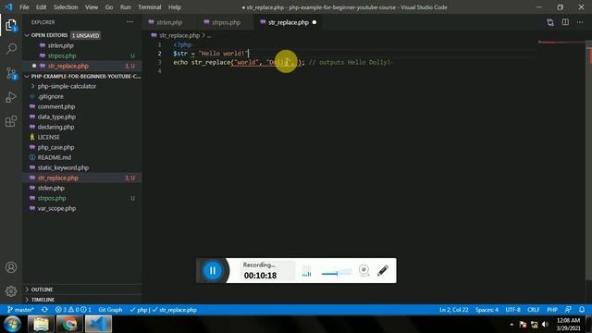
Task: Open File Explorer from taskbar
Action: (41, 324)
